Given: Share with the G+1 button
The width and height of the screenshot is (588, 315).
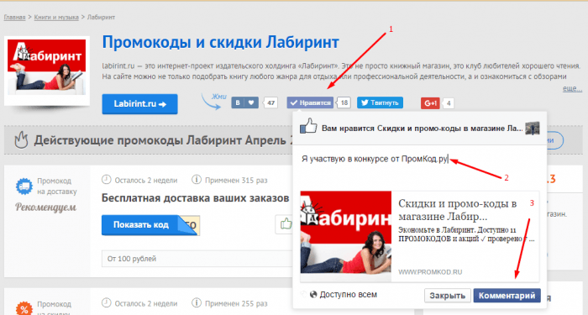Looking at the screenshot, I should point(430,103).
